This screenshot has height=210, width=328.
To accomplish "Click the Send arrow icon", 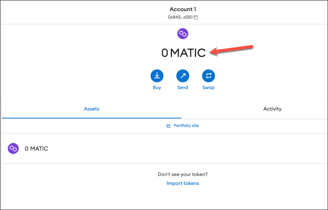I will pyautogui.click(x=183, y=76).
